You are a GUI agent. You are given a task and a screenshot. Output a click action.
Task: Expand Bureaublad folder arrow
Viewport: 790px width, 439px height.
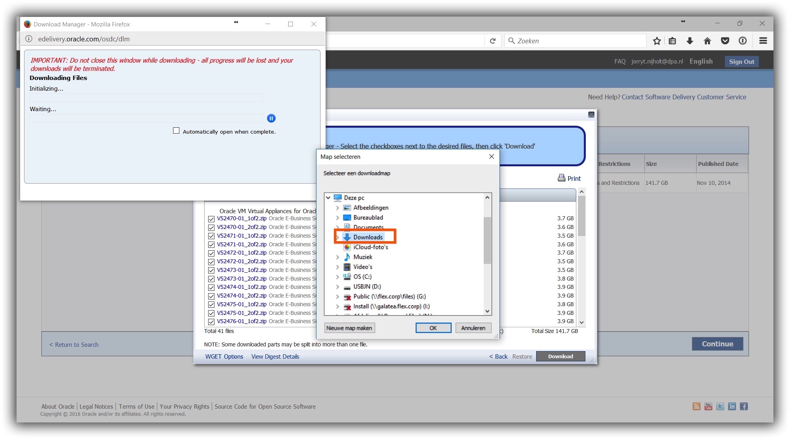click(337, 218)
